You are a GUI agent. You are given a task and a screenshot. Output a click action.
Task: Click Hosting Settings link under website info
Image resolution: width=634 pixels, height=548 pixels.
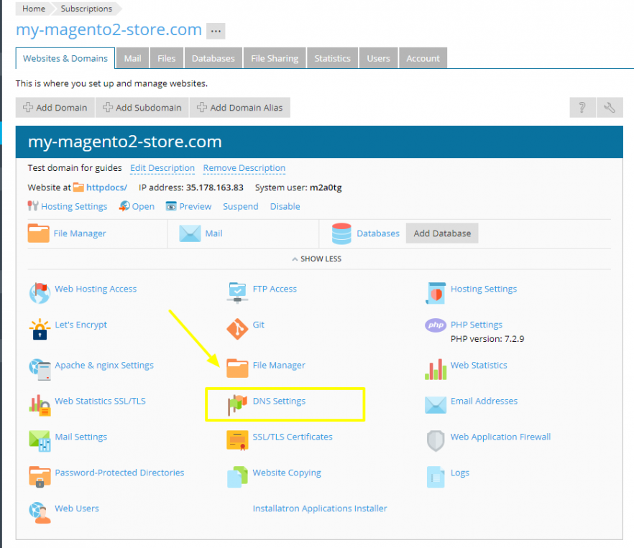[x=74, y=207]
